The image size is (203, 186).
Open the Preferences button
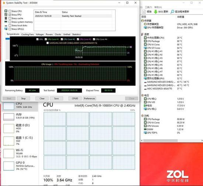(89, 99)
